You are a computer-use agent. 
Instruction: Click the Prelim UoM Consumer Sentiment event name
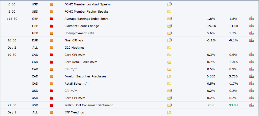pos(88,105)
